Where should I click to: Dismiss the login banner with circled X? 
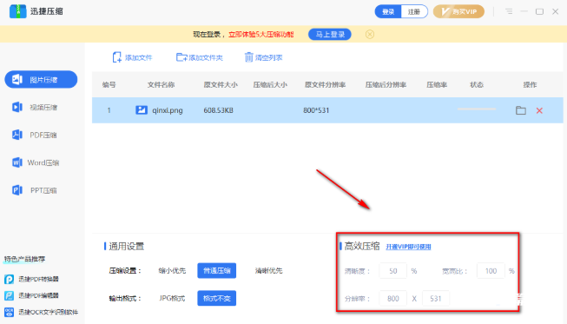point(370,35)
